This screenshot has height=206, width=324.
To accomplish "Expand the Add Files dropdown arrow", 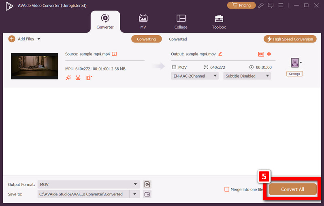I will click(39, 39).
